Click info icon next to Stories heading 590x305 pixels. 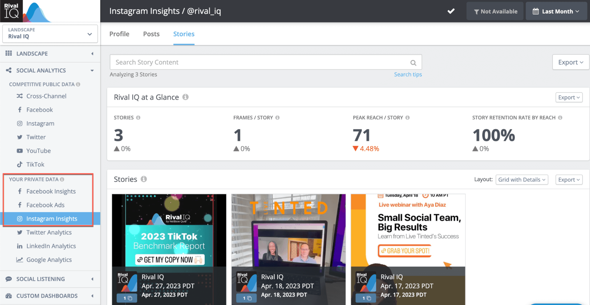[x=144, y=179]
